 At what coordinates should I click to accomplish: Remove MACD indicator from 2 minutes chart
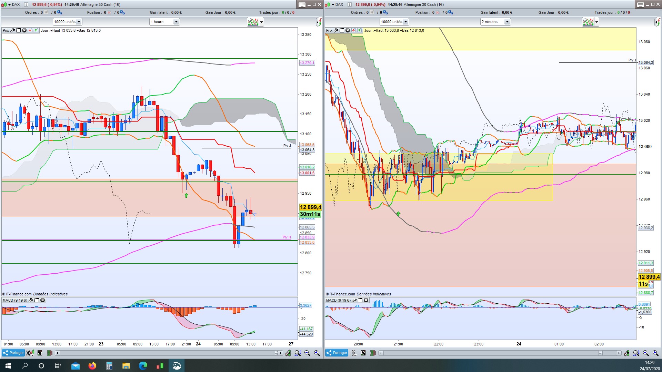[366, 300]
